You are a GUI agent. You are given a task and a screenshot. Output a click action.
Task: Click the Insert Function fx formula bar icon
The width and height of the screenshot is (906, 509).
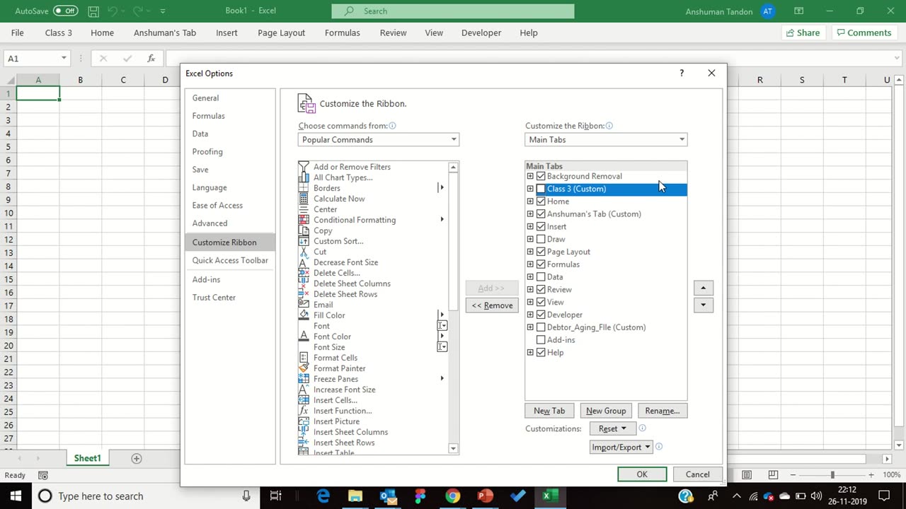point(151,59)
